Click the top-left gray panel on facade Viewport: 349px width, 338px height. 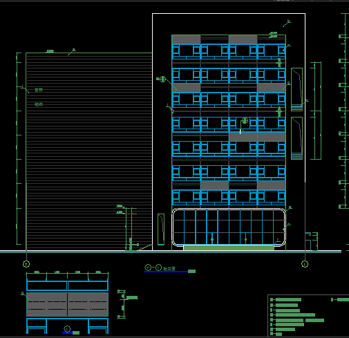click(x=186, y=39)
